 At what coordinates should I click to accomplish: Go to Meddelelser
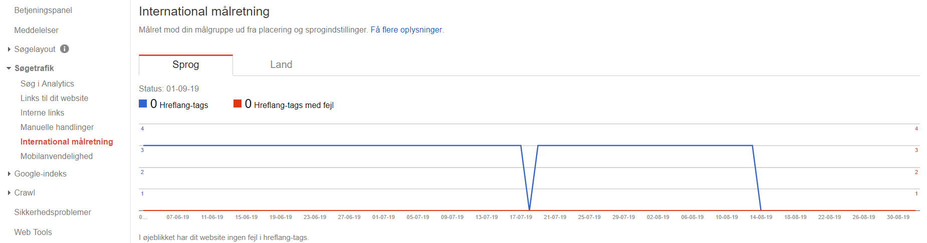36,30
